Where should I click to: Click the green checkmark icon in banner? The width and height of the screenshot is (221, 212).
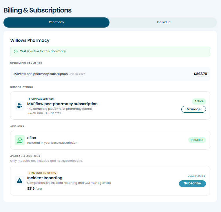(x=16, y=51)
